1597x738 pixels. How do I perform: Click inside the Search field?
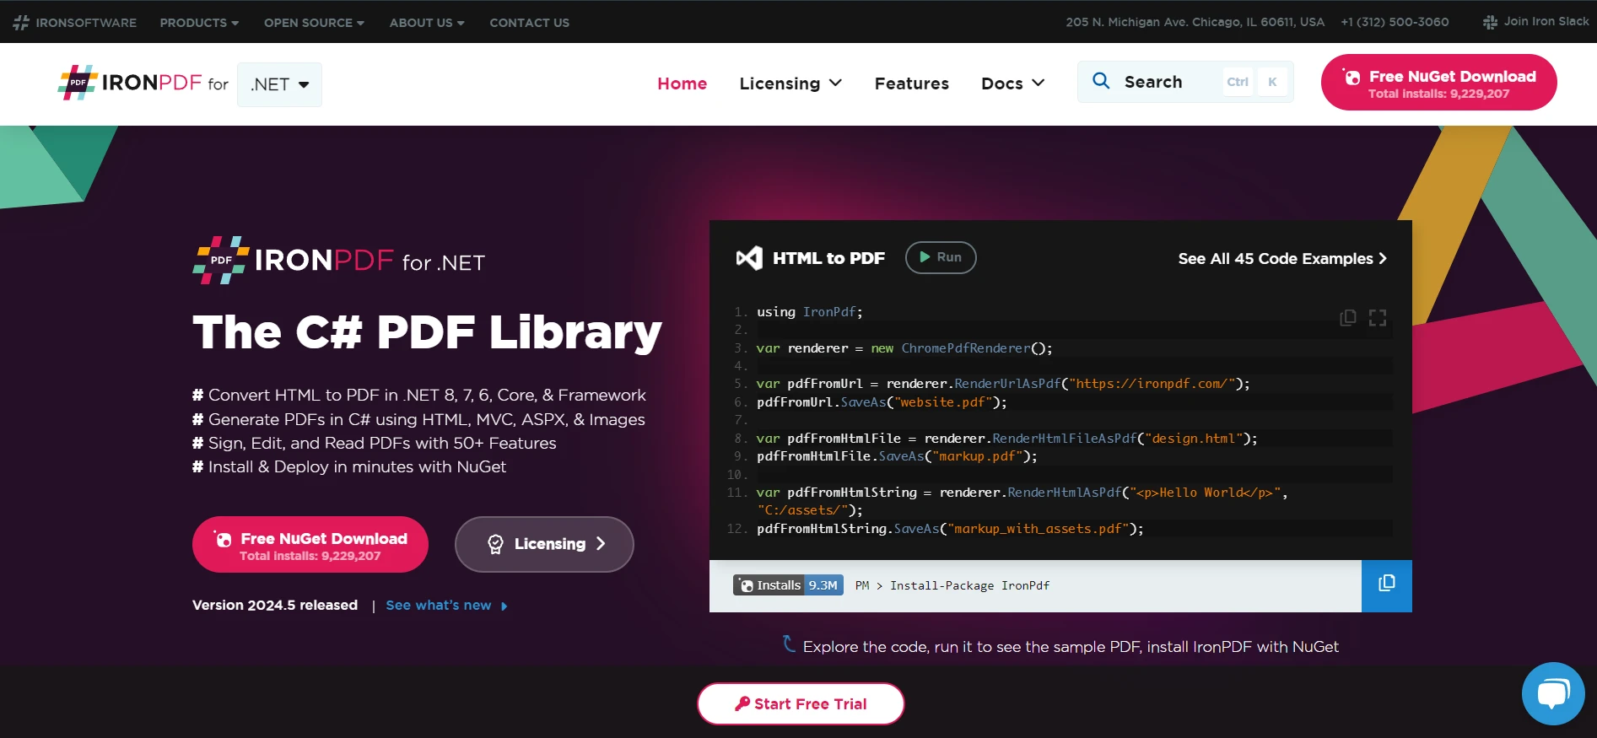click(x=1185, y=82)
